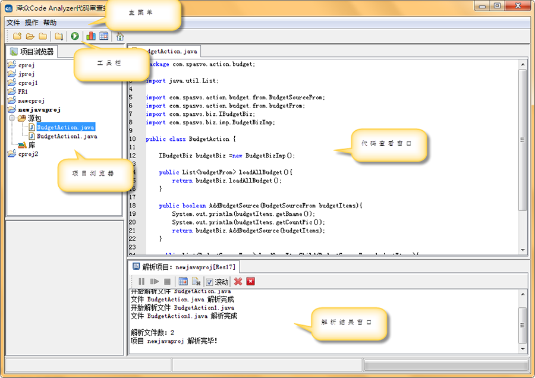Collapse the 源包 source package node

12,119
